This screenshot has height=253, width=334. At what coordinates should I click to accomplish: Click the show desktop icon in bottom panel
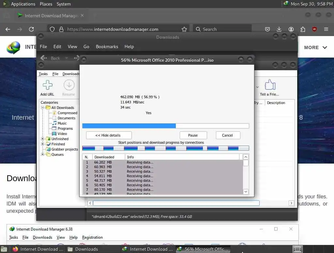point(4,249)
